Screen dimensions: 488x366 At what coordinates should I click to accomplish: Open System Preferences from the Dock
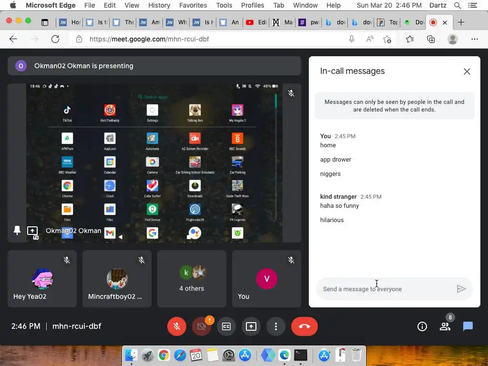pos(229,355)
